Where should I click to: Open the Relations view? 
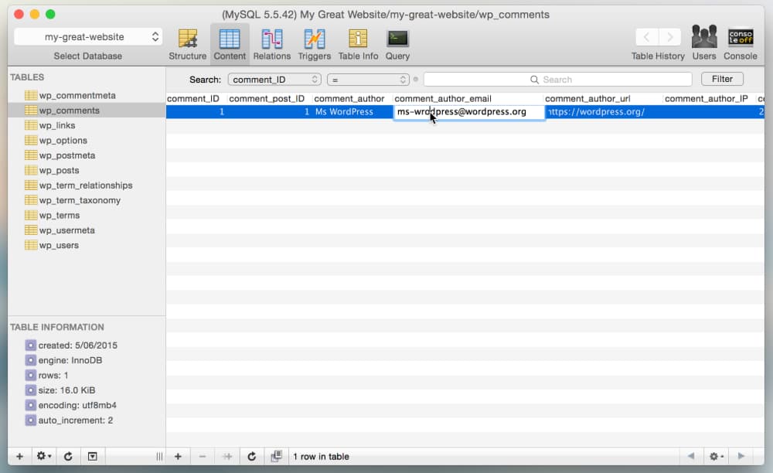(271, 44)
